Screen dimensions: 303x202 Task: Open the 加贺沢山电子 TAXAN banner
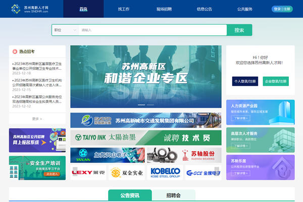[x=108, y=155]
